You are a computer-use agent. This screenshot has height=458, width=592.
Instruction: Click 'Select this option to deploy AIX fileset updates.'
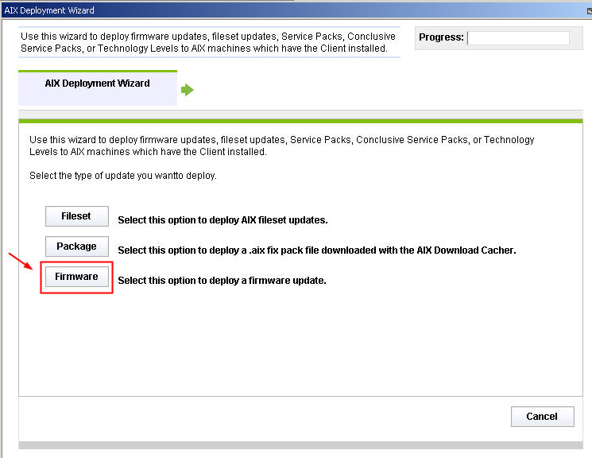pos(222,220)
